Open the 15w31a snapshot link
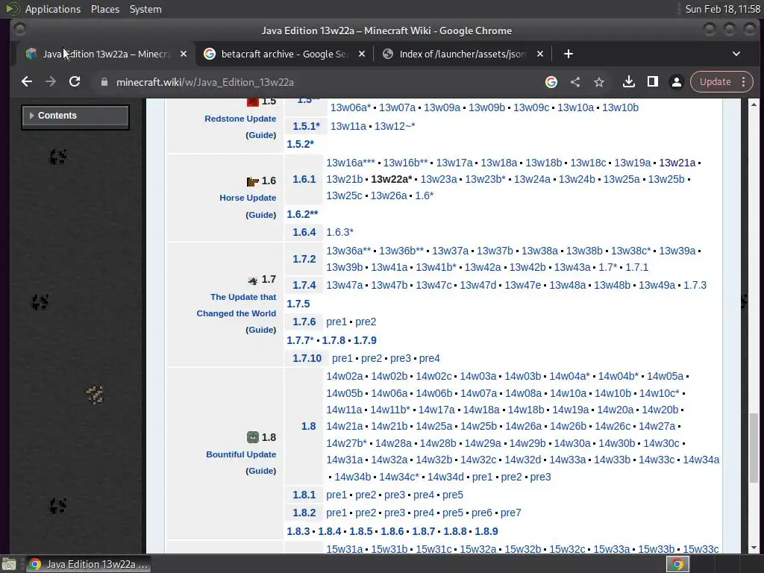 click(345, 549)
